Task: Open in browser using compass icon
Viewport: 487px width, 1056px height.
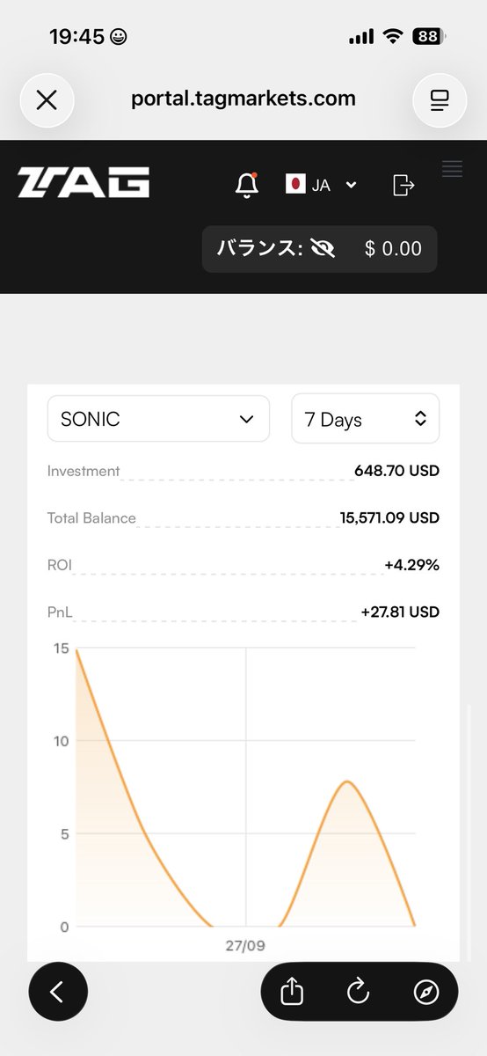Action: (x=425, y=992)
